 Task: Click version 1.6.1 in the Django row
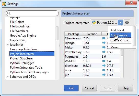(86, 43)
